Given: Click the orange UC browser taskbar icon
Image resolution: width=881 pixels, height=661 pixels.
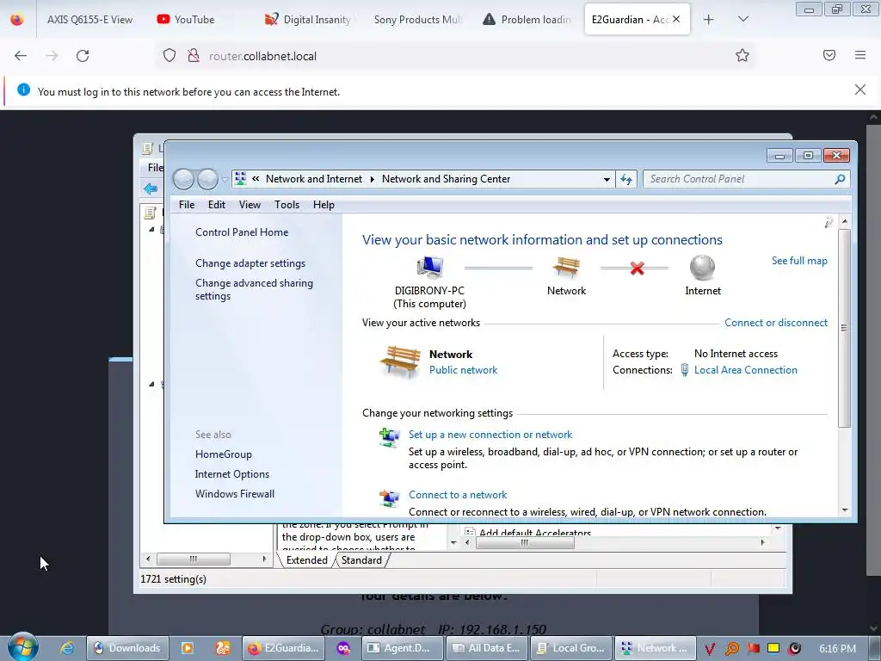Looking at the screenshot, I should [x=223, y=648].
